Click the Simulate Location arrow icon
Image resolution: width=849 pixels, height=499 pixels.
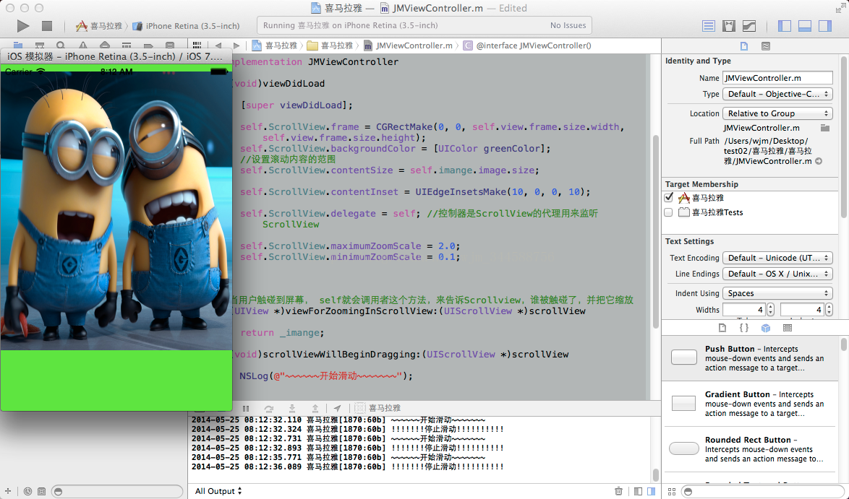pyautogui.click(x=337, y=408)
